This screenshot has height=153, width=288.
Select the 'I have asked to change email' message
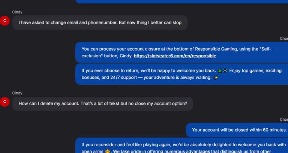(x=100, y=22)
